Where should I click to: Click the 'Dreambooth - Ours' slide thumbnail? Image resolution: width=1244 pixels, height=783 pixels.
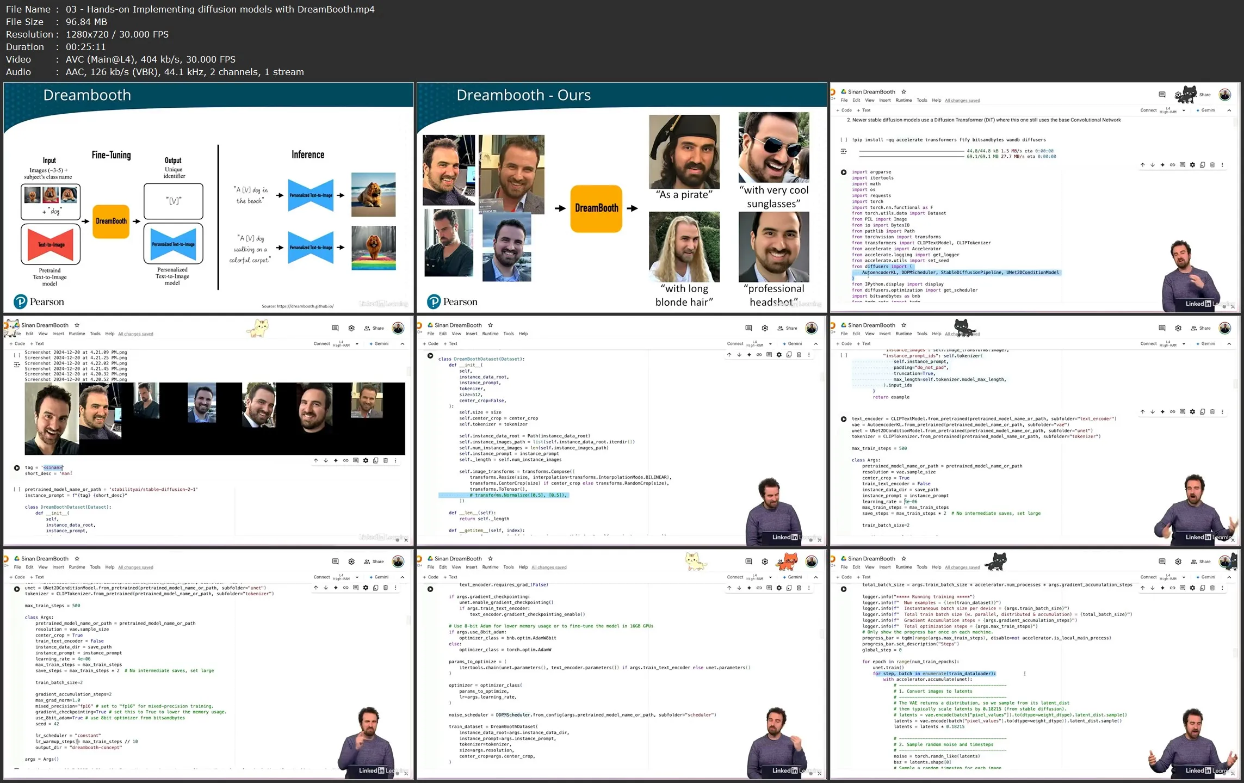coord(622,198)
